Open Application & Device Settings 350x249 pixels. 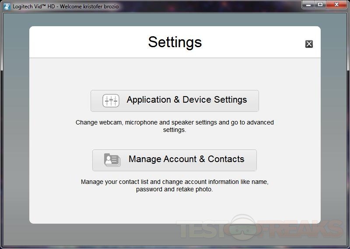[175, 100]
